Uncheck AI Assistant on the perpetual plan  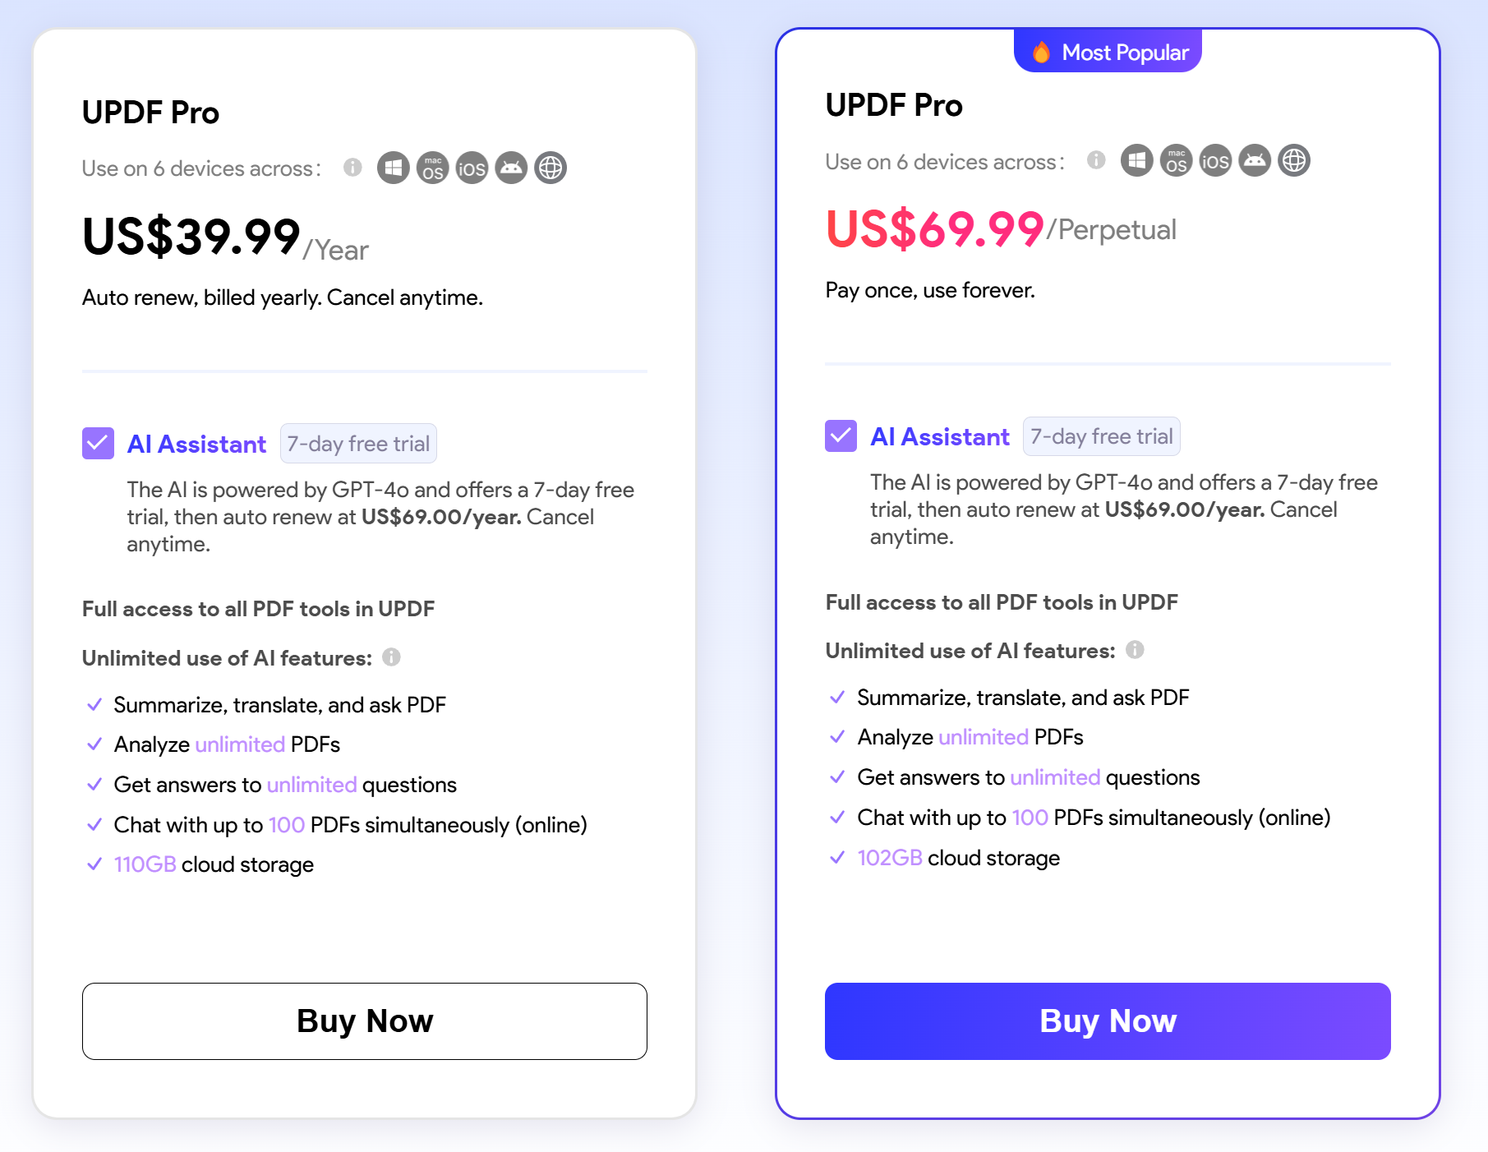(x=841, y=436)
